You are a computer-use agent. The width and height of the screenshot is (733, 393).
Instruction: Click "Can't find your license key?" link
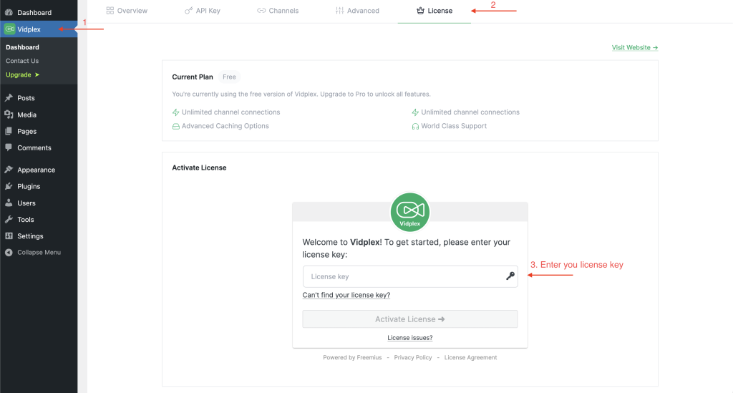346,295
